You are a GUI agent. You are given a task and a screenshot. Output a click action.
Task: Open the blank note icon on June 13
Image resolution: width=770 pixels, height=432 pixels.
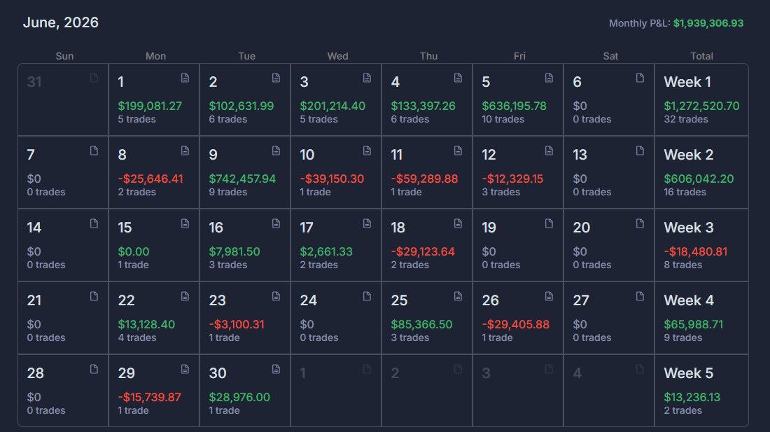(640, 151)
